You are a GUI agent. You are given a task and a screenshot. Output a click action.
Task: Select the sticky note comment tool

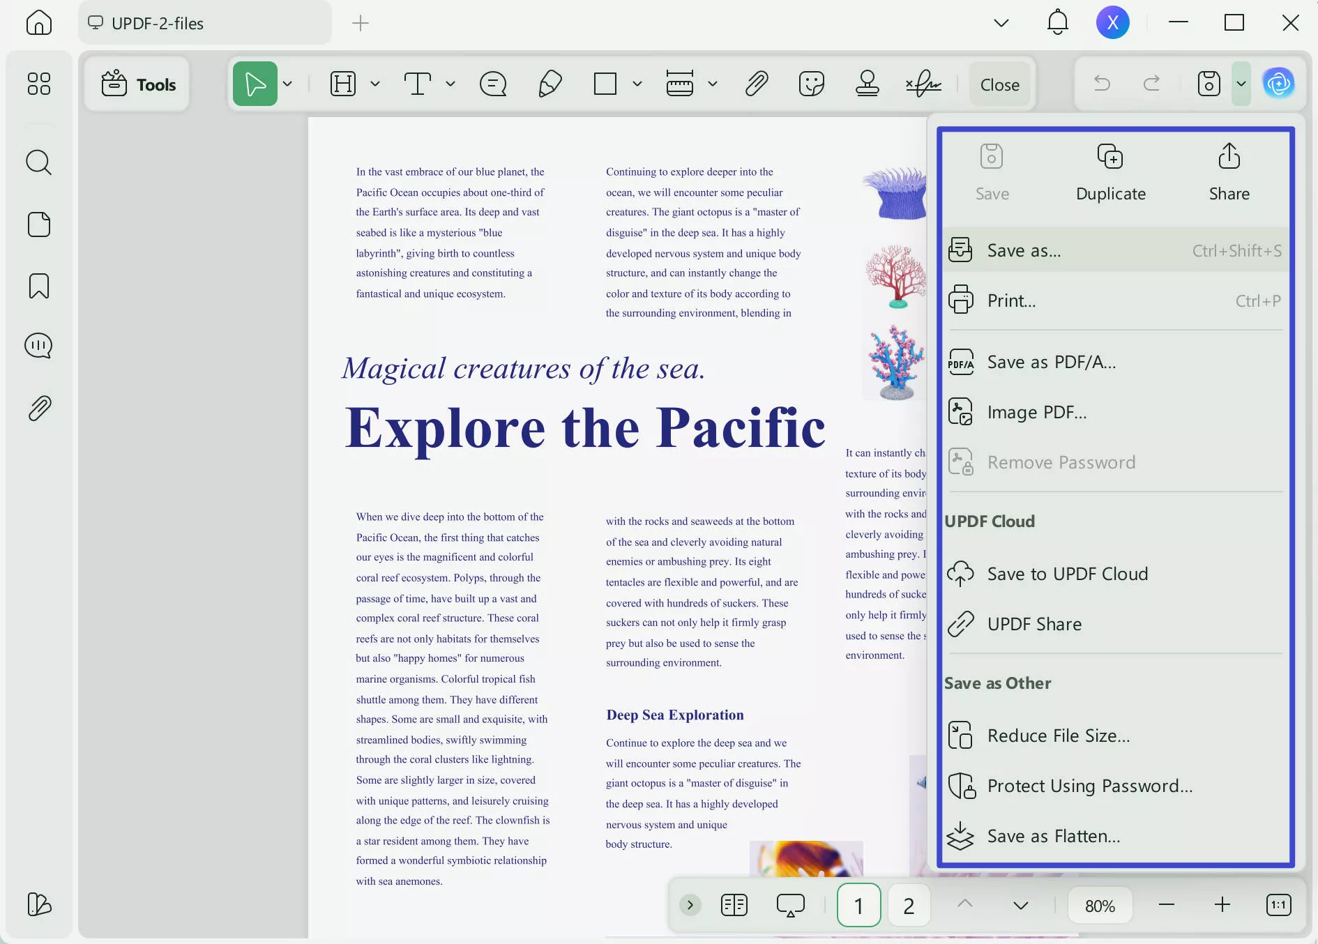[493, 84]
